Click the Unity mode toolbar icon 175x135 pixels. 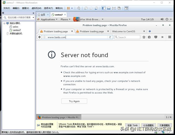click(x=119, y=8)
